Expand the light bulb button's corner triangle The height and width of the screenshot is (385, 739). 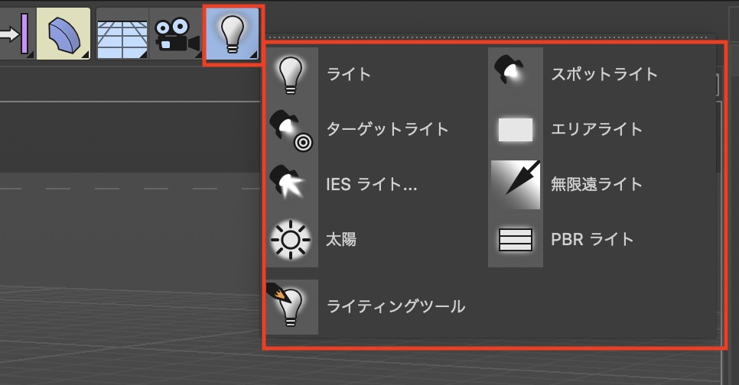click(253, 54)
